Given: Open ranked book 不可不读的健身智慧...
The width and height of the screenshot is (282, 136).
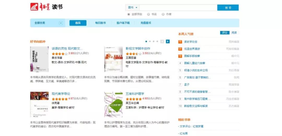Looking at the screenshot, I should pos(197,92).
